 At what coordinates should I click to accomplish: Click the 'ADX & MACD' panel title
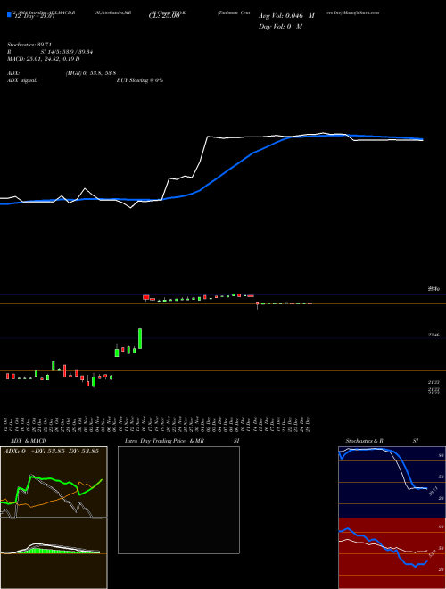29,441
